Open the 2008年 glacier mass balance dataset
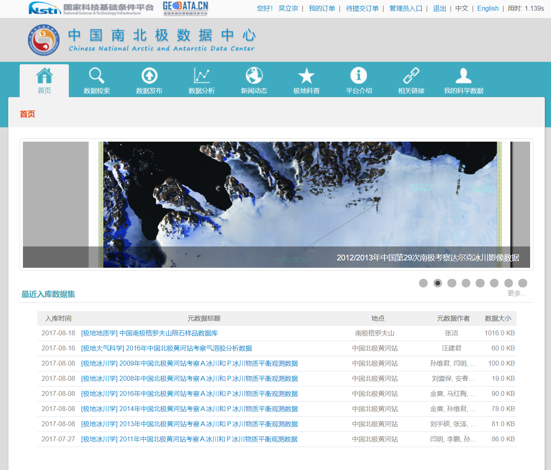Viewport: 551px width, 470px height. 190,379
